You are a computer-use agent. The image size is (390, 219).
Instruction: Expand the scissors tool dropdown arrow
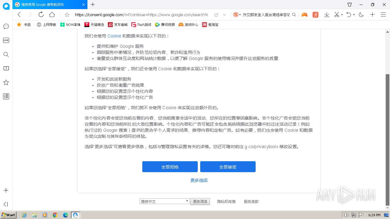(x=342, y=15)
